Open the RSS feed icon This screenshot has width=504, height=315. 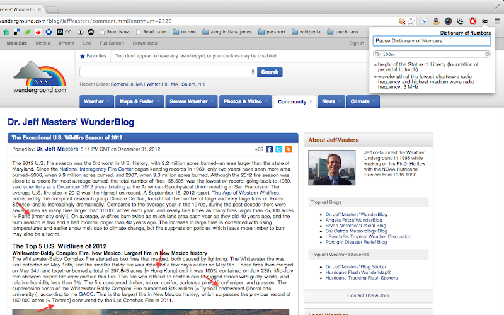(289, 149)
